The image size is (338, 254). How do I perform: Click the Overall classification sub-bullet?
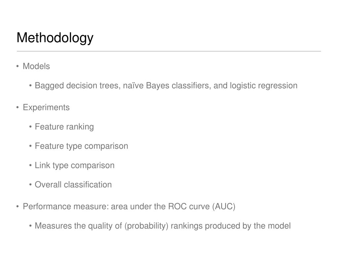click(73, 185)
